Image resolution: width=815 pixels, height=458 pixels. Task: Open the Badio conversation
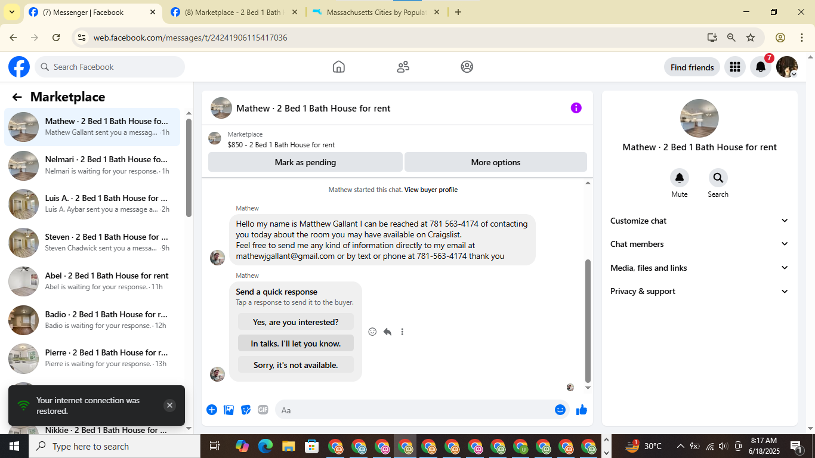(x=92, y=320)
